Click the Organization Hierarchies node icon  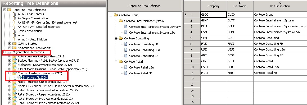[x=10, y=52]
